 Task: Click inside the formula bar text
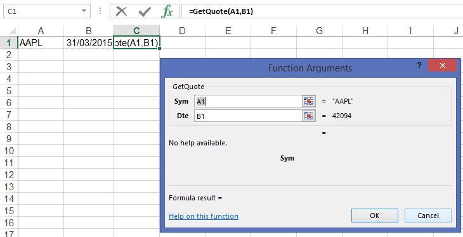pos(221,11)
